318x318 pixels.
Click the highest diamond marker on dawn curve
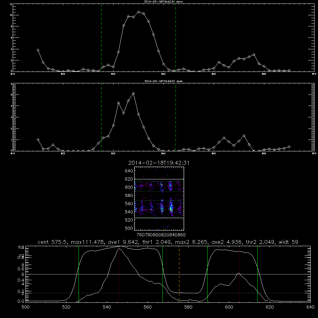pos(139,12)
